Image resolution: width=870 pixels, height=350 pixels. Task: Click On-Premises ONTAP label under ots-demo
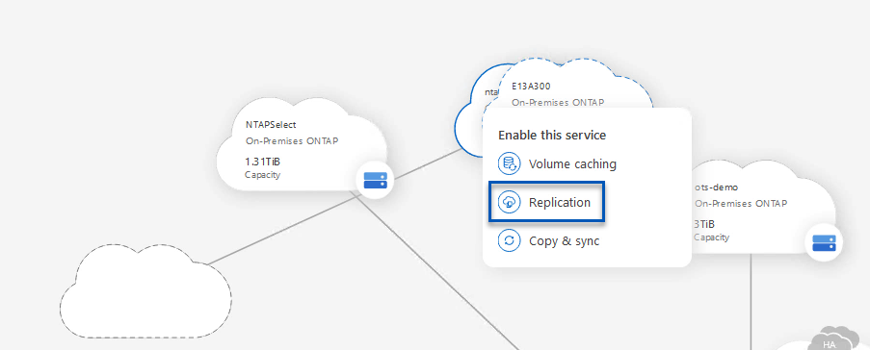click(x=741, y=203)
